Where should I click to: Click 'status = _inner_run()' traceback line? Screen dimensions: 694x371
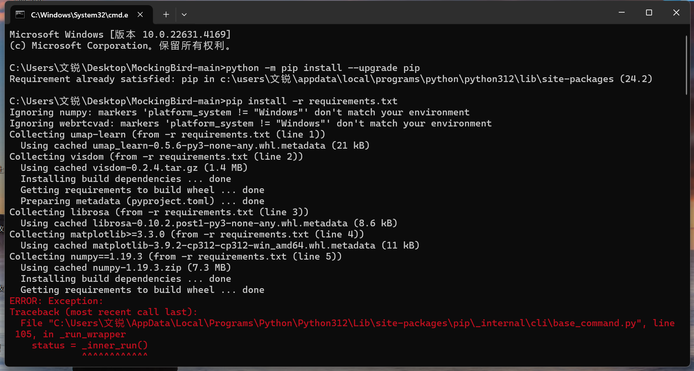90,346
